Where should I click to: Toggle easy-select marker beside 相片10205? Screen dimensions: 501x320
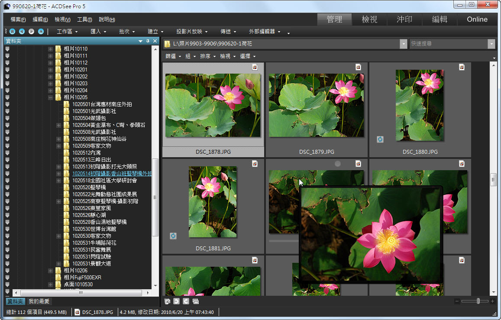pyautogui.click(x=7, y=97)
